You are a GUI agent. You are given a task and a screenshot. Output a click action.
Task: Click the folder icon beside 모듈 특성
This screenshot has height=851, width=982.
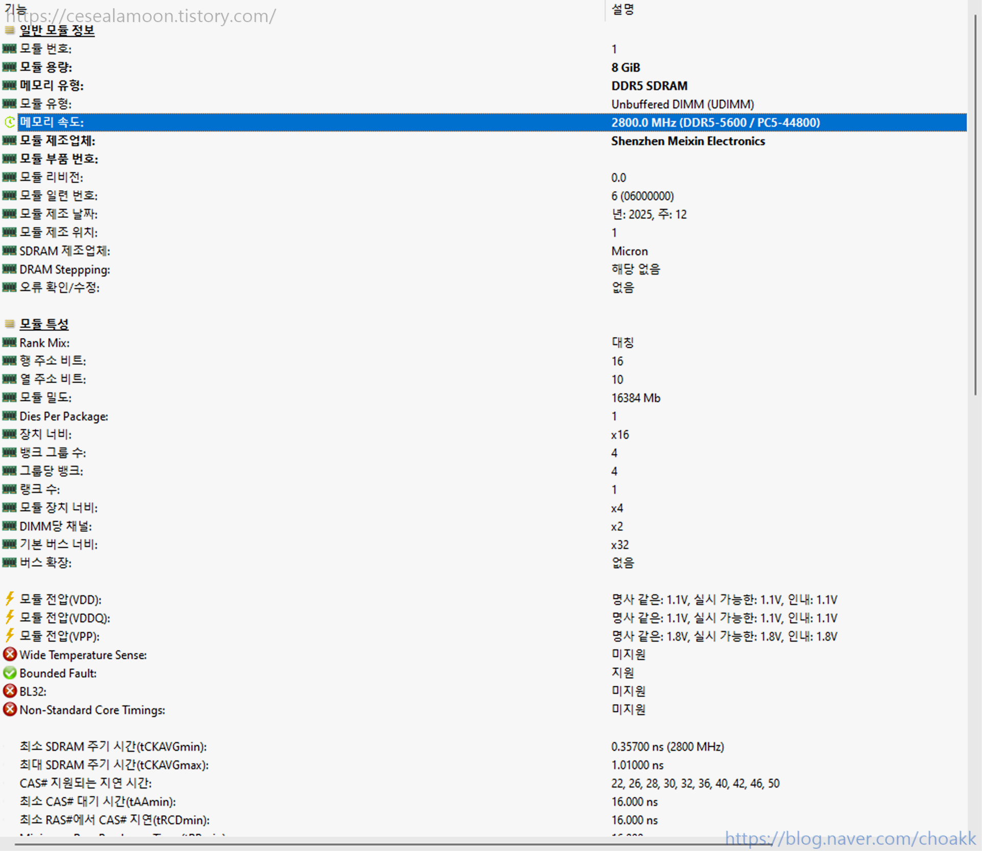(x=9, y=324)
